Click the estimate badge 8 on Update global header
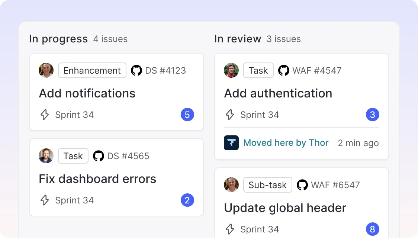 coord(372,229)
